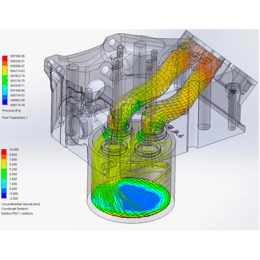This screenshot has width=260, height=260.
Task: Click the pressure legend minimum value 499170.54
Action: 18,105
